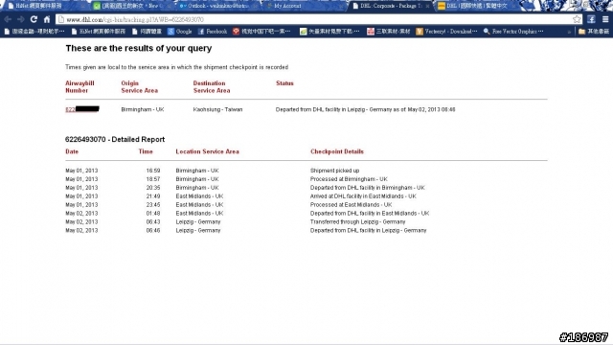Close the DHL Corporate Package Tracking tab
This screenshot has height=345, width=613.
click(x=427, y=6)
